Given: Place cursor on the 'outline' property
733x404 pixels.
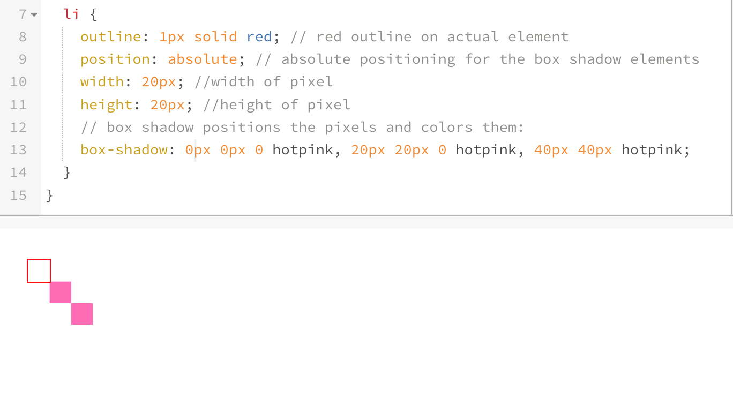Looking at the screenshot, I should pyautogui.click(x=110, y=37).
